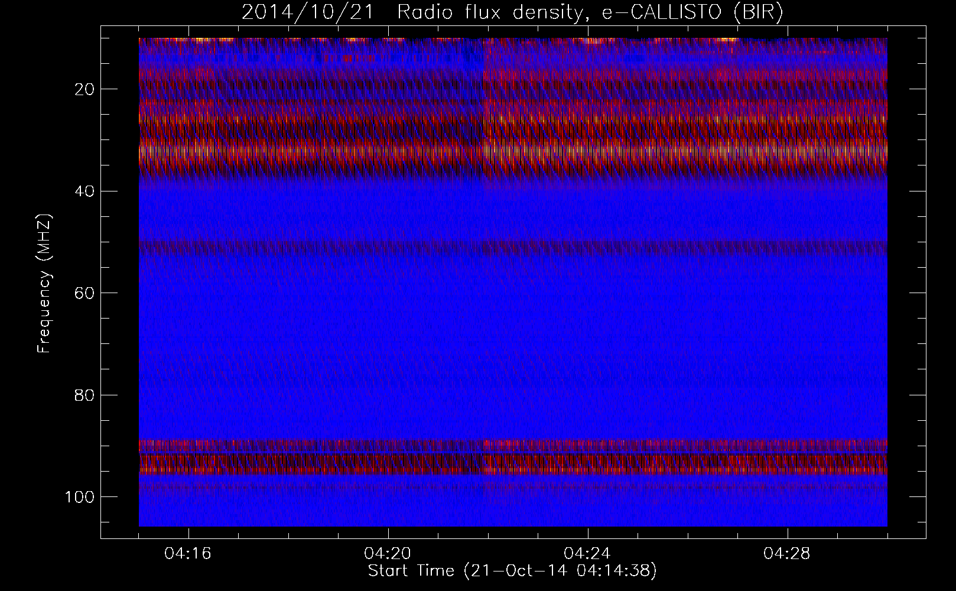The height and width of the screenshot is (591, 956).
Task: Click the "04:24" time tick label
Action: click(x=587, y=554)
